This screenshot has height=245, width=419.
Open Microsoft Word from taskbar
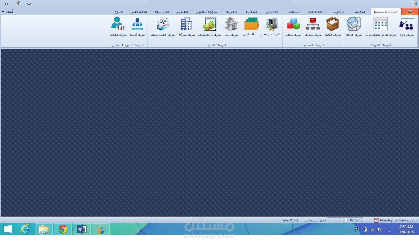click(82, 229)
